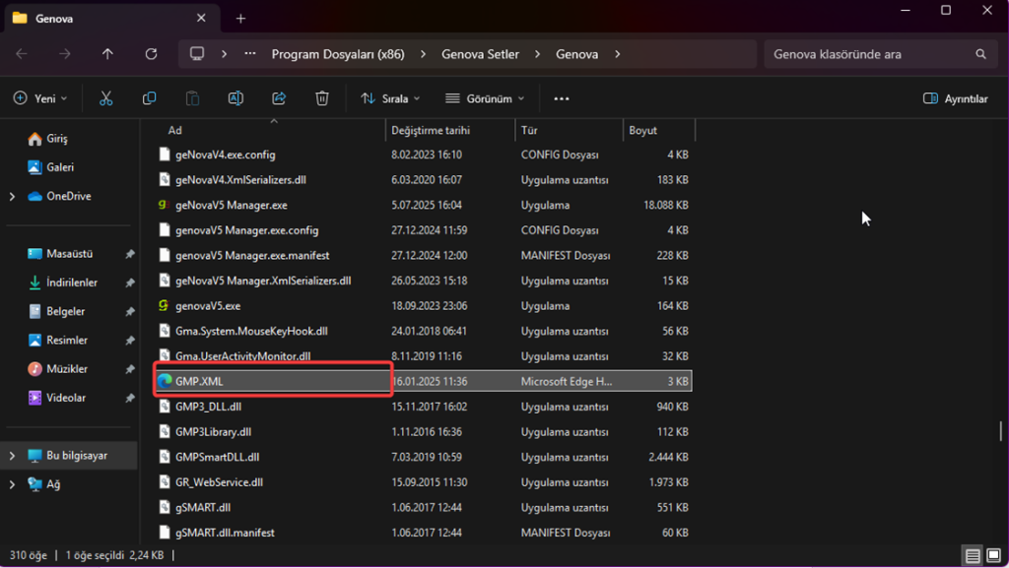Click the PC monitor icon in address bar
1009x568 pixels.
point(197,54)
